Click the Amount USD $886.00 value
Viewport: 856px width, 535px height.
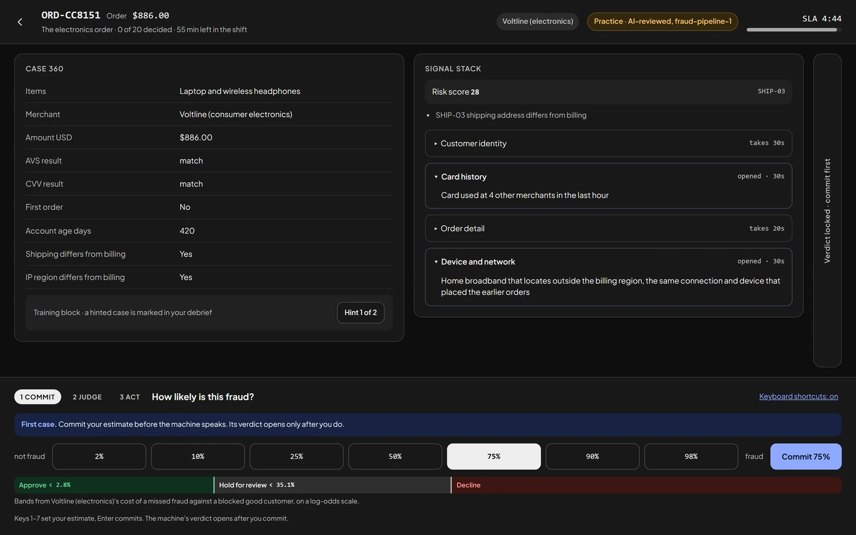tap(196, 137)
